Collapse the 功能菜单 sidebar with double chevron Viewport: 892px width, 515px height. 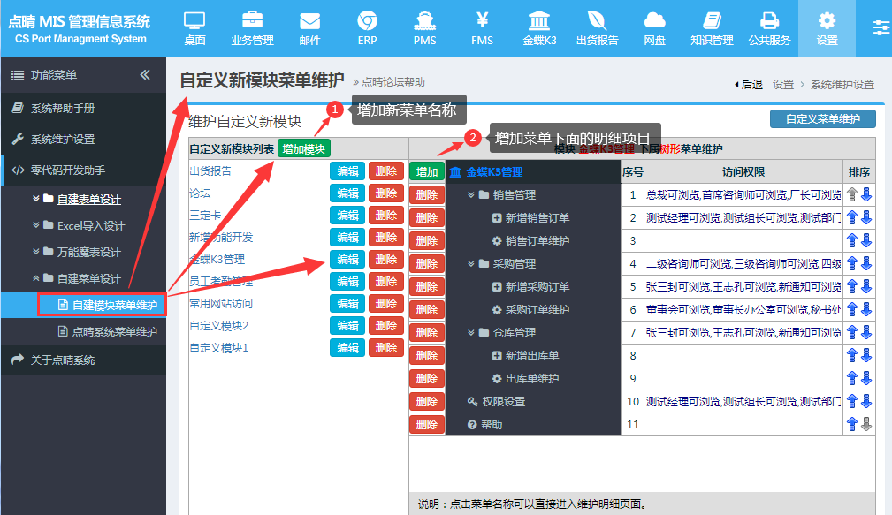145,75
